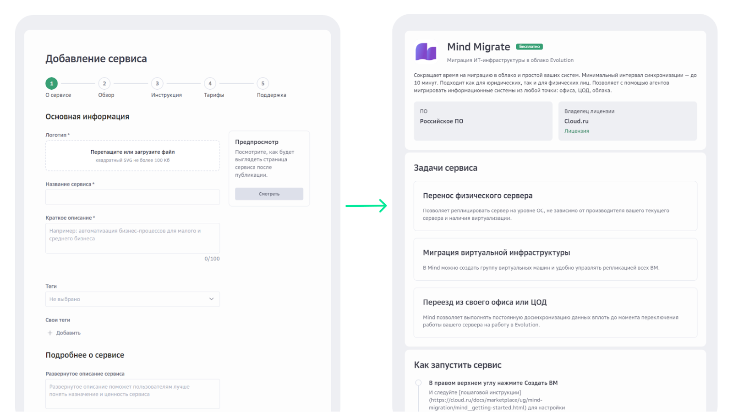733x412 pixels.
Task: Click the logo upload drop zone
Action: (x=132, y=156)
